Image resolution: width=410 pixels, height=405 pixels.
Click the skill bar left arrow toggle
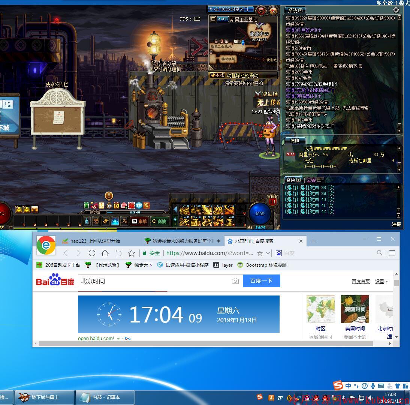click(175, 209)
